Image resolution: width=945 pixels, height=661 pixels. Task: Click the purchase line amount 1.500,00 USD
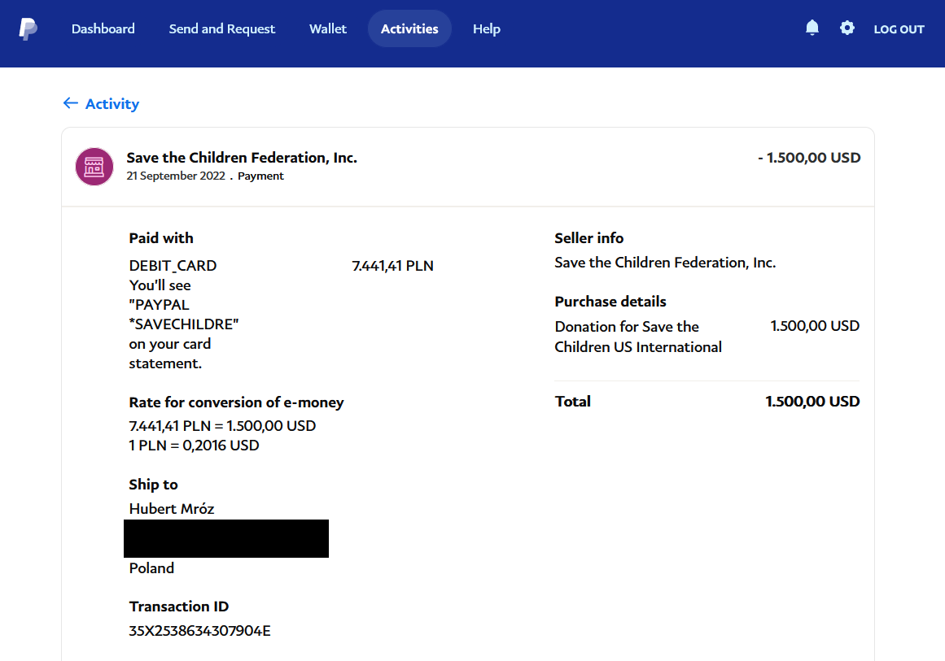pos(815,326)
